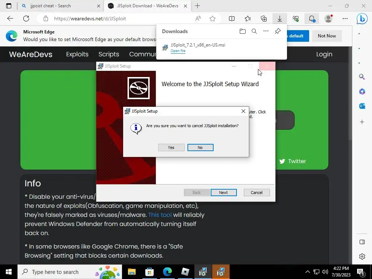Viewport: 372px width, 279px height.
Task: Show hidden system tray icons
Action: coord(307,272)
